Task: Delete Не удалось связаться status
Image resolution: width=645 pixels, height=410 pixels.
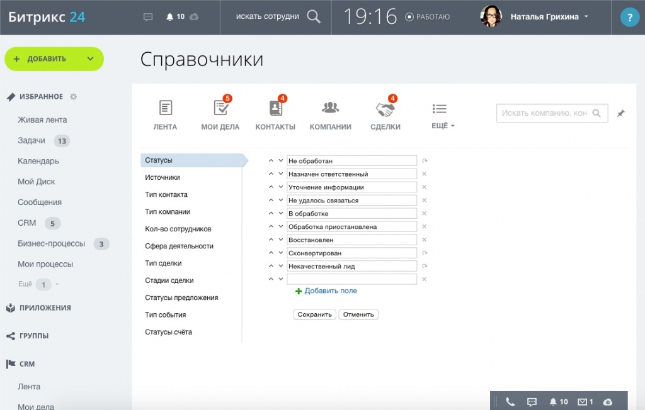Action: [424, 200]
